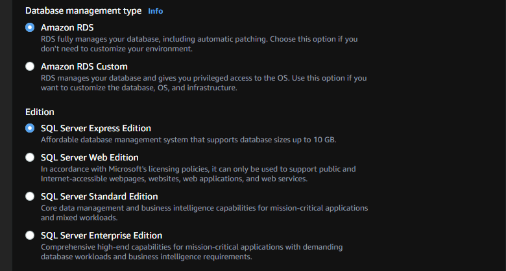Click the "Database management type" heading
506x271 pixels.
(83, 11)
